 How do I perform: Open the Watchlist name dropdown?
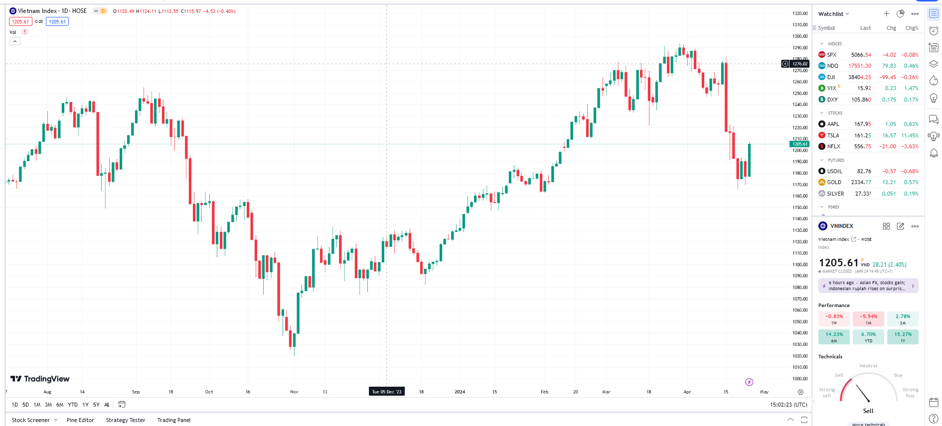click(x=833, y=14)
